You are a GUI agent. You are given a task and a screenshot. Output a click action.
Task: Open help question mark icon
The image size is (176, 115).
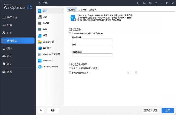pos(156,3)
